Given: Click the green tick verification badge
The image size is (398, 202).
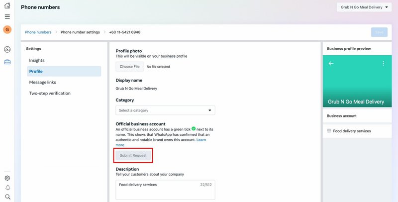Looking at the screenshot, I should 194,129.
